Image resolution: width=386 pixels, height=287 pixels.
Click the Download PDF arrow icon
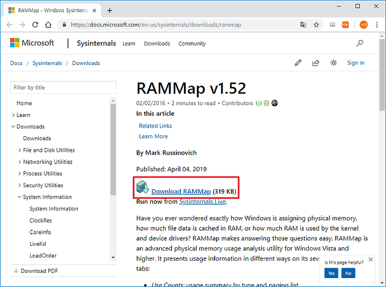16,270
